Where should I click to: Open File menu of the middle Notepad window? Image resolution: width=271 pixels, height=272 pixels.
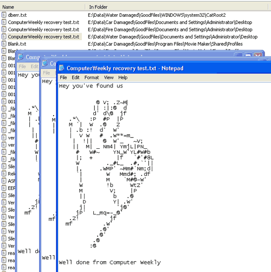click(47, 73)
